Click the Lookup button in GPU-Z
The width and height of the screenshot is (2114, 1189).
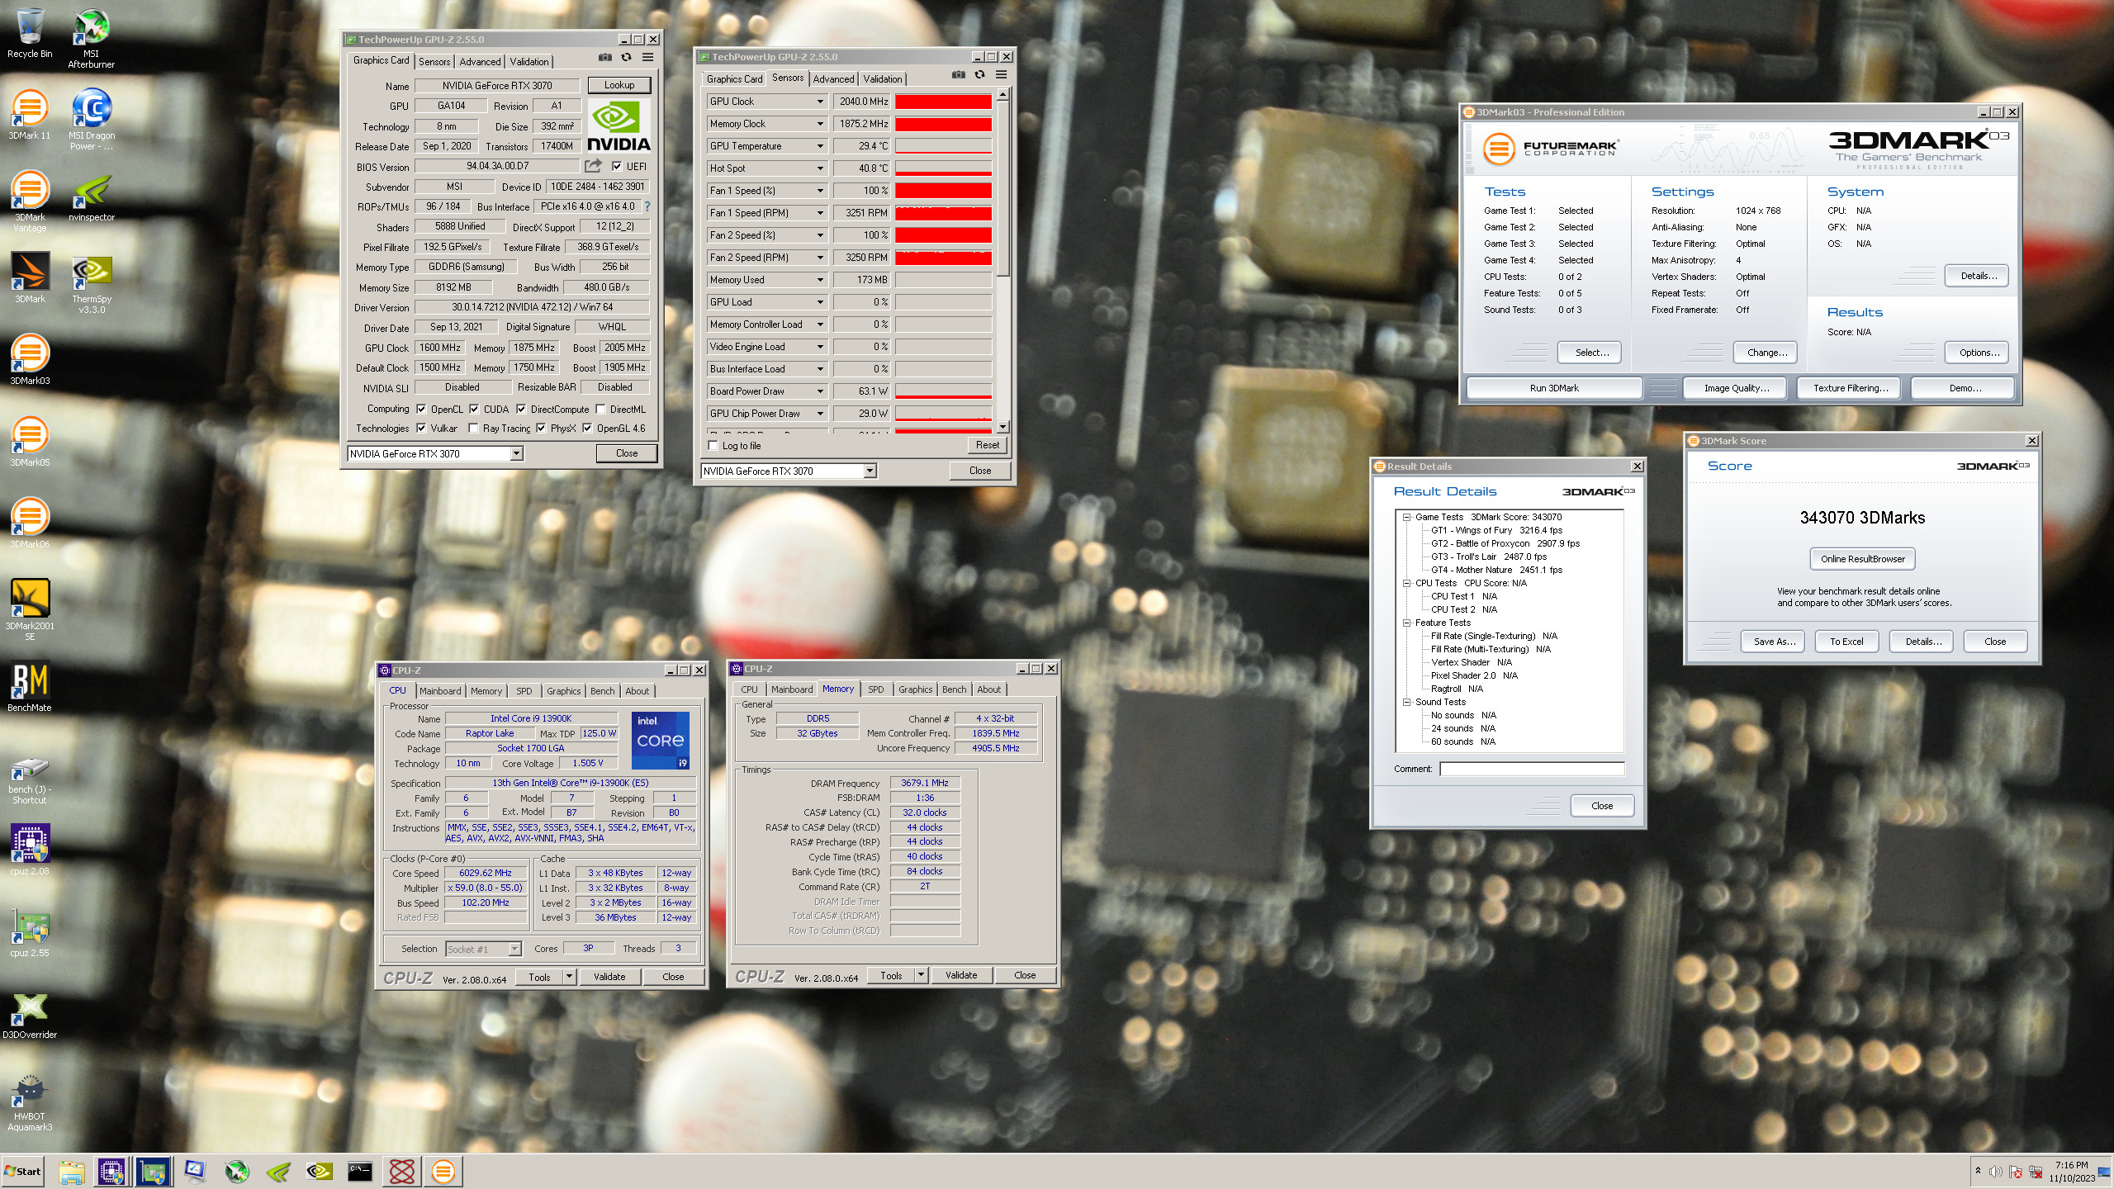tap(619, 85)
